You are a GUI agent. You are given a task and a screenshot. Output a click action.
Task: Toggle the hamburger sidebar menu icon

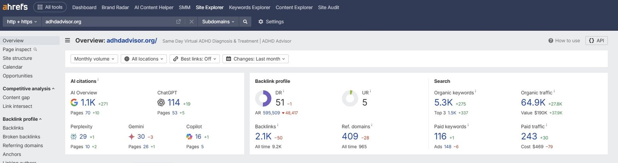tap(68, 40)
